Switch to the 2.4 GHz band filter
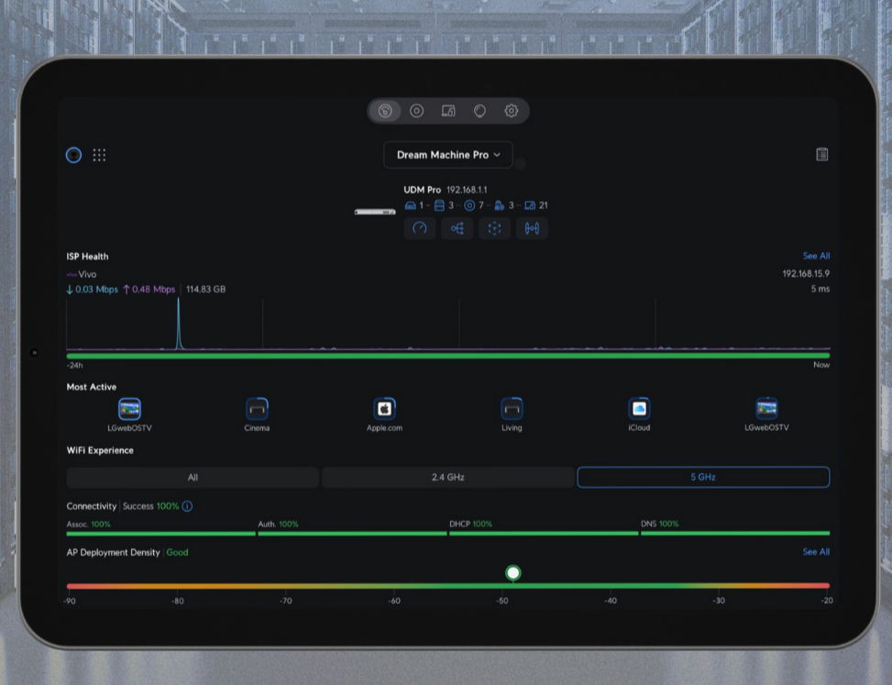This screenshot has width=892, height=685. pyautogui.click(x=448, y=477)
